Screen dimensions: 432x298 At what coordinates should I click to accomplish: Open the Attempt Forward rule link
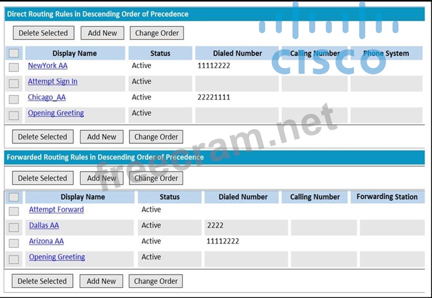pos(56,209)
